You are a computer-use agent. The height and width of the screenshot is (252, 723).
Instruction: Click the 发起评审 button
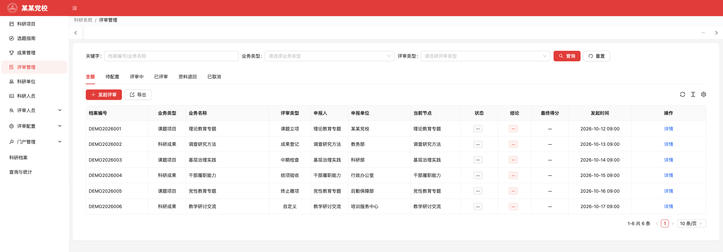(104, 95)
